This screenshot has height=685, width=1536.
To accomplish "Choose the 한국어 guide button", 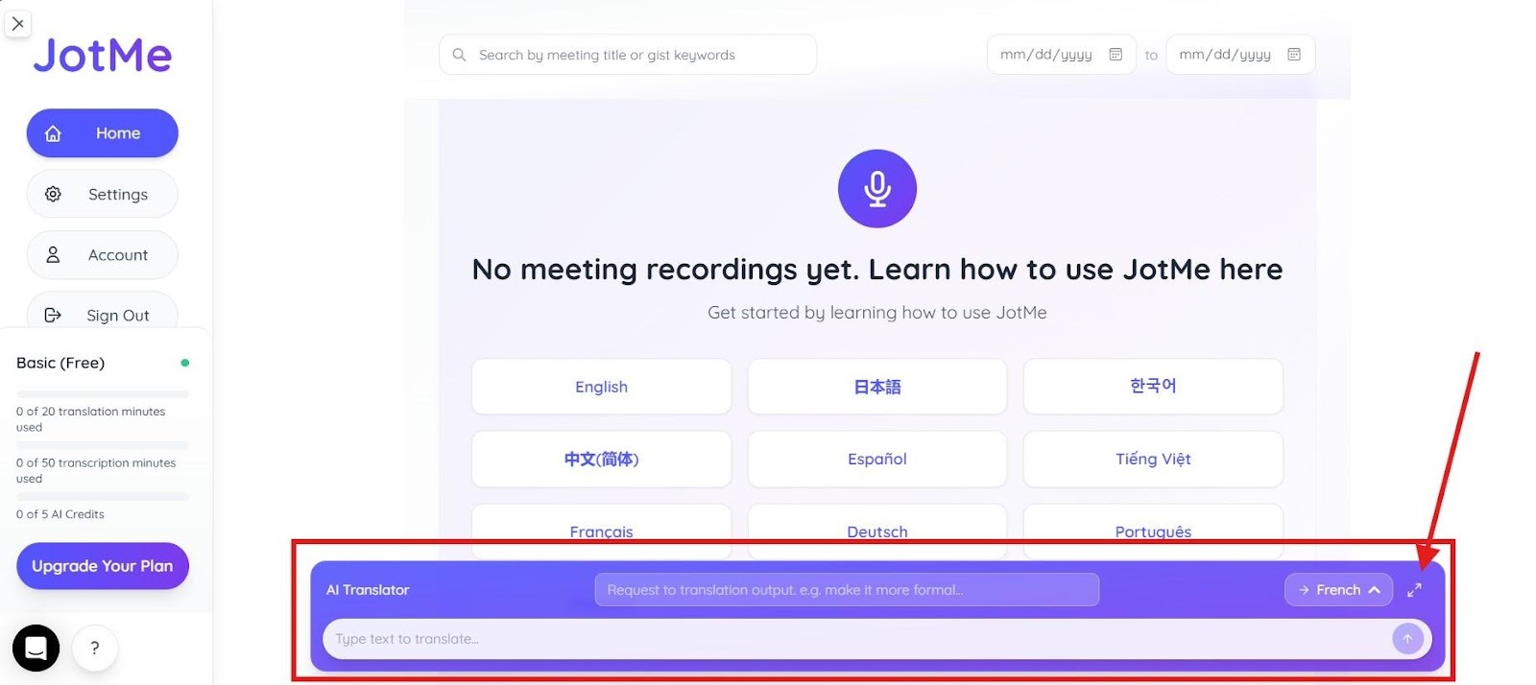I will (x=1153, y=387).
